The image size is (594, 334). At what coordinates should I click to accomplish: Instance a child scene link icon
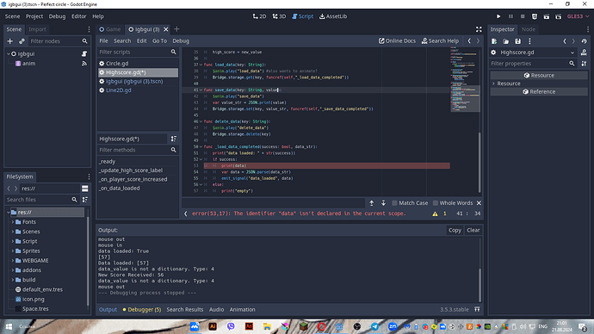coord(22,41)
